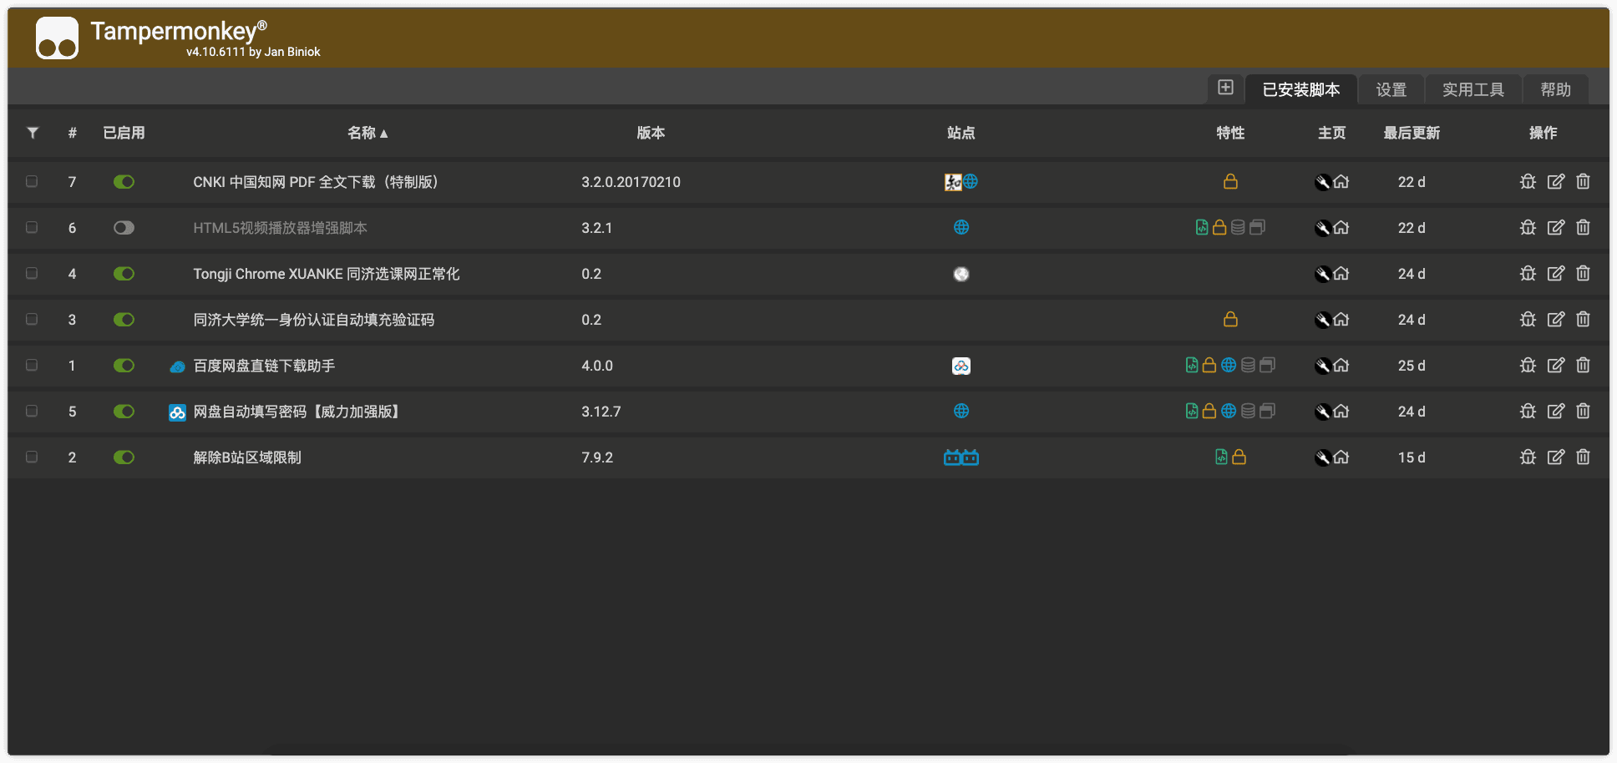The height and width of the screenshot is (763, 1617).
Task: Delete the 同济大学统一身份认证 script
Action: 1583,320
